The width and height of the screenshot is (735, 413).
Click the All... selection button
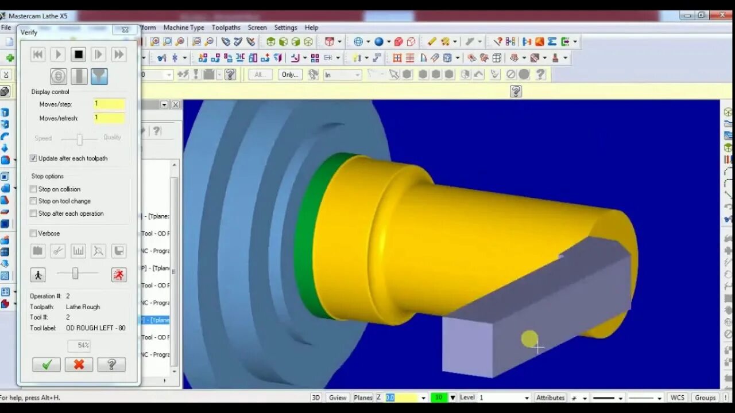261,75
